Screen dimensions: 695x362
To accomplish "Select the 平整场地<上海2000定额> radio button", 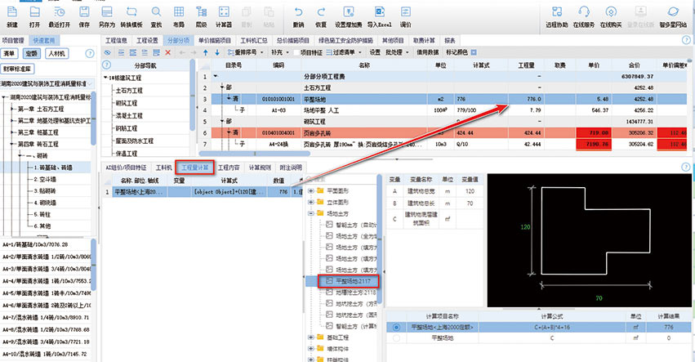I will click(397, 326).
